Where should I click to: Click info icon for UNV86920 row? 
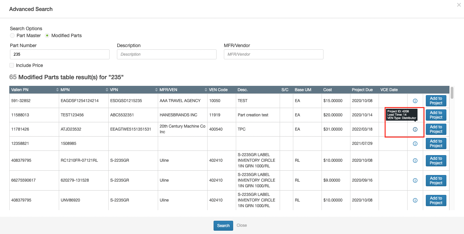pyautogui.click(x=415, y=200)
